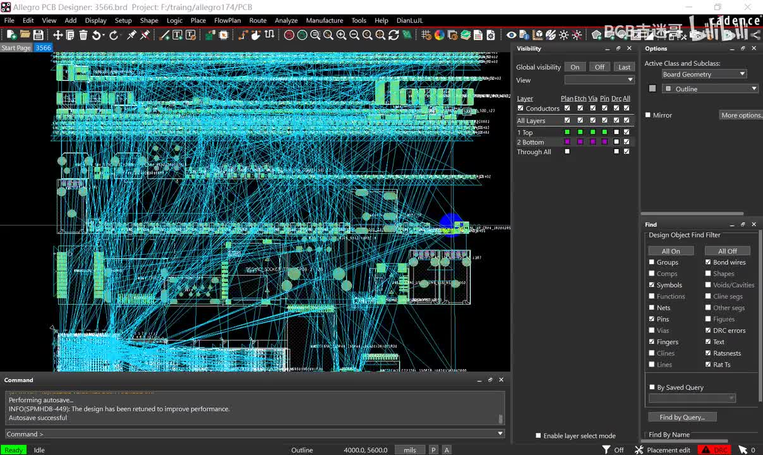Click the Save file toolbar icon
The width and height of the screenshot is (763, 455).
[39, 35]
